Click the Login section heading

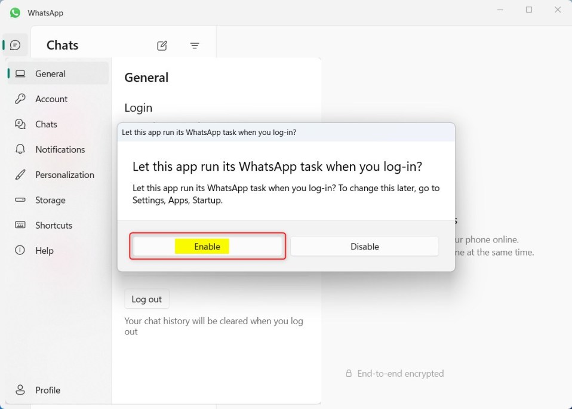click(x=139, y=107)
